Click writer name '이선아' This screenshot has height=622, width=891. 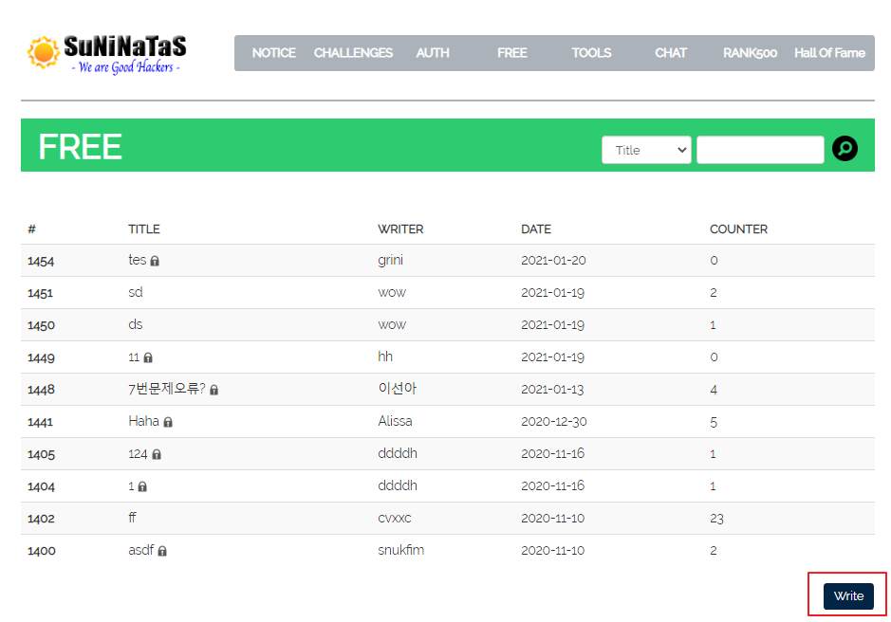[398, 389]
